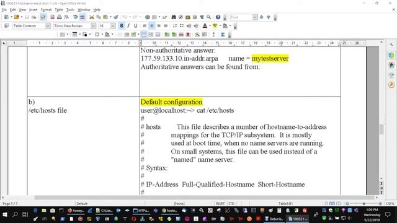This screenshot has height=223, width=397.
Task: Open Find & Replace binoculars
Action: (x=174, y=17)
